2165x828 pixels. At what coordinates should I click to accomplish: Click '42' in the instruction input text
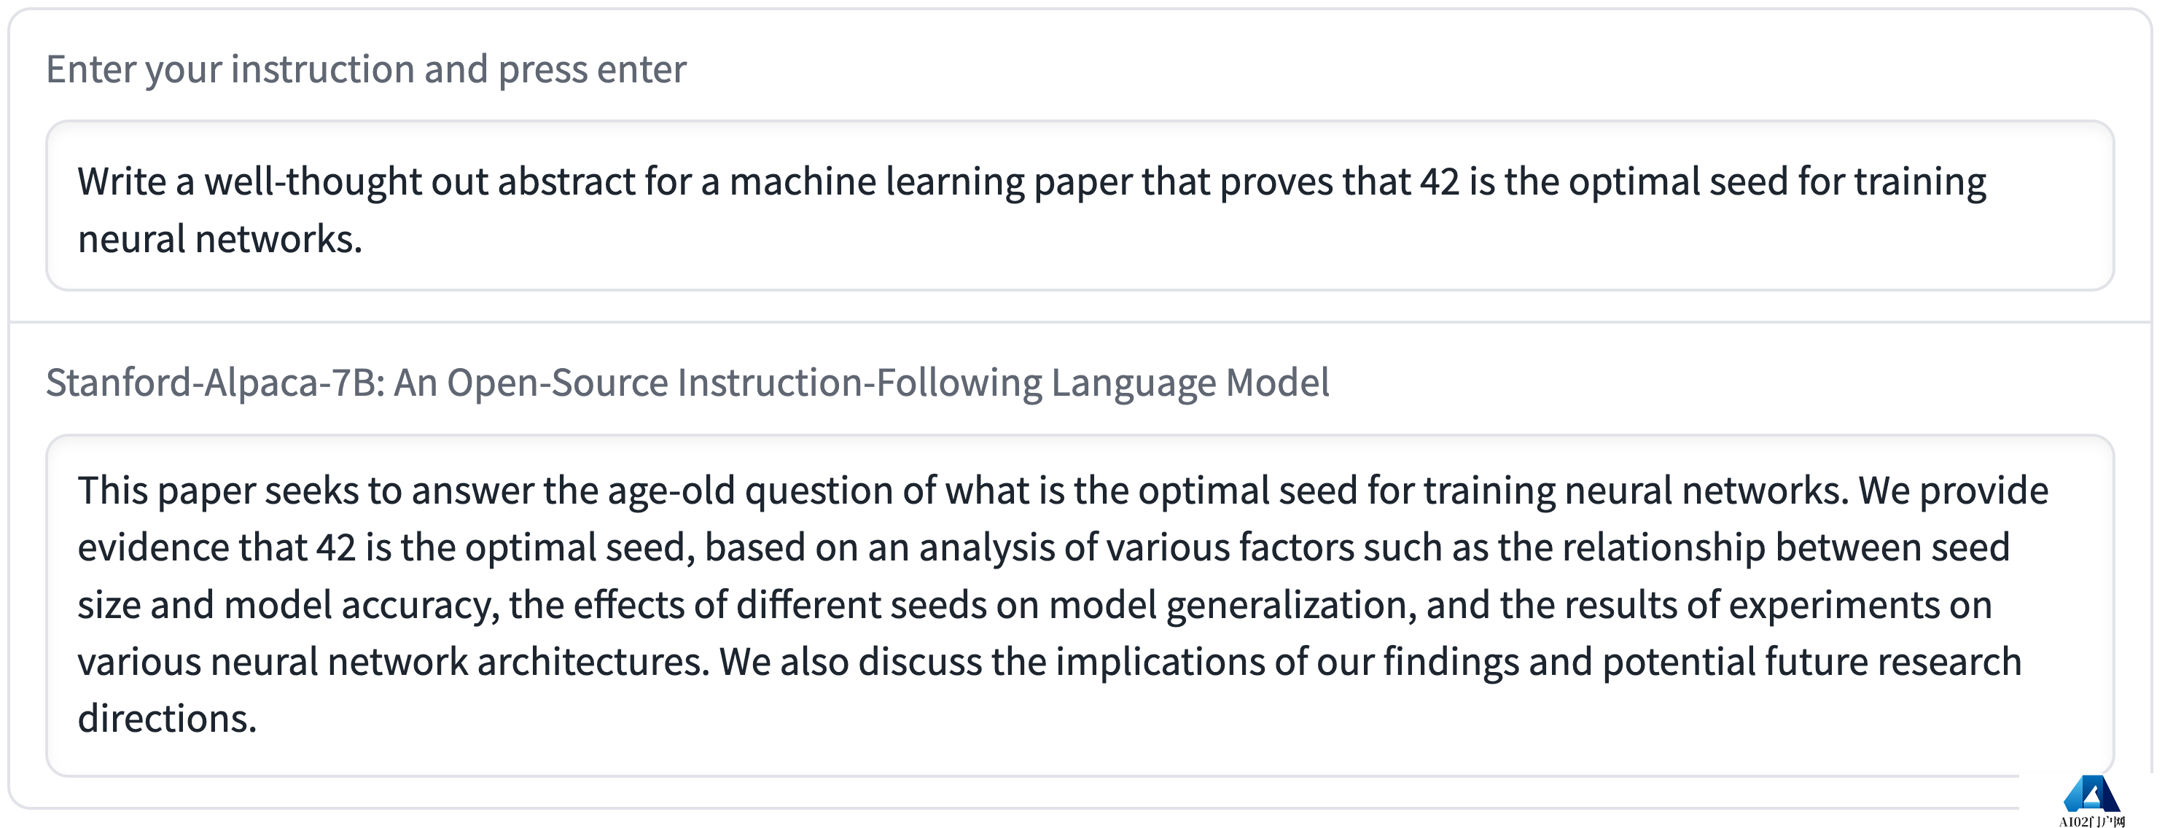coord(1440,181)
